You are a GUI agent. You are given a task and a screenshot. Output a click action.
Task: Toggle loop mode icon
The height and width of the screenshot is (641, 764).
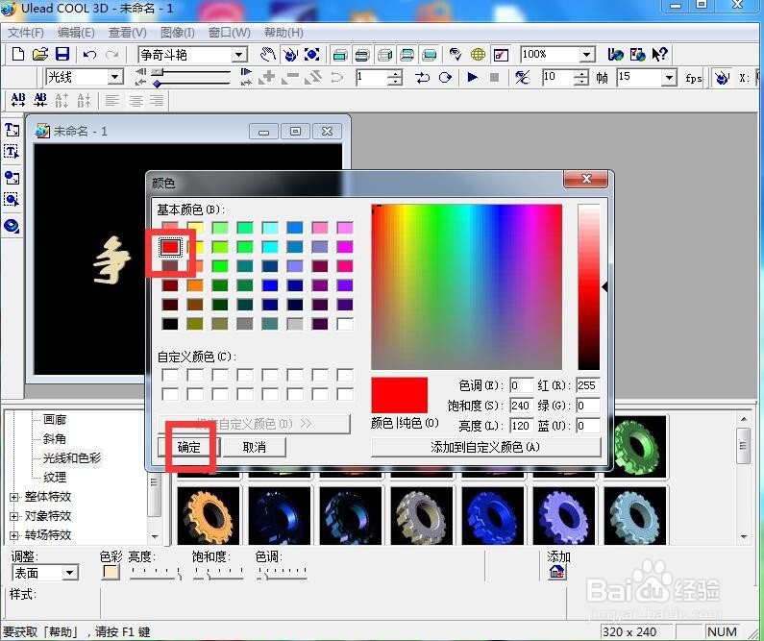(x=445, y=78)
